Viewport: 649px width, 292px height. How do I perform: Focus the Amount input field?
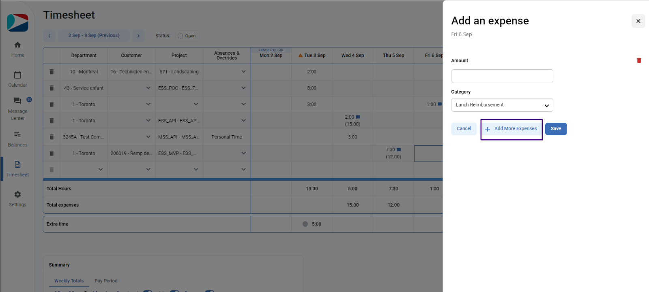pyautogui.click(x=502, y=76)
